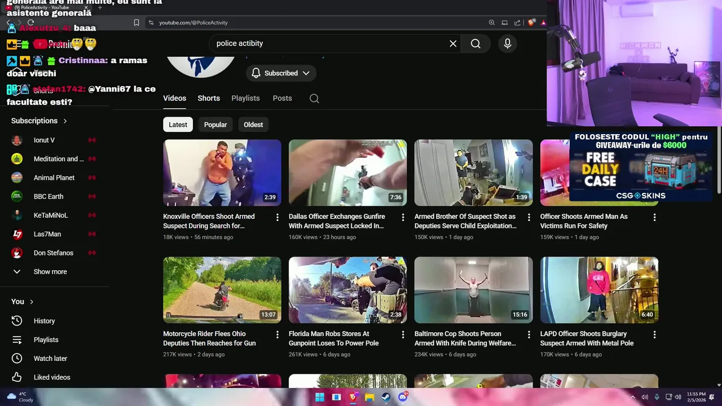Switch to the Shorts tab
This screenshot has height=406, width=722.
[x=209, y=98]
